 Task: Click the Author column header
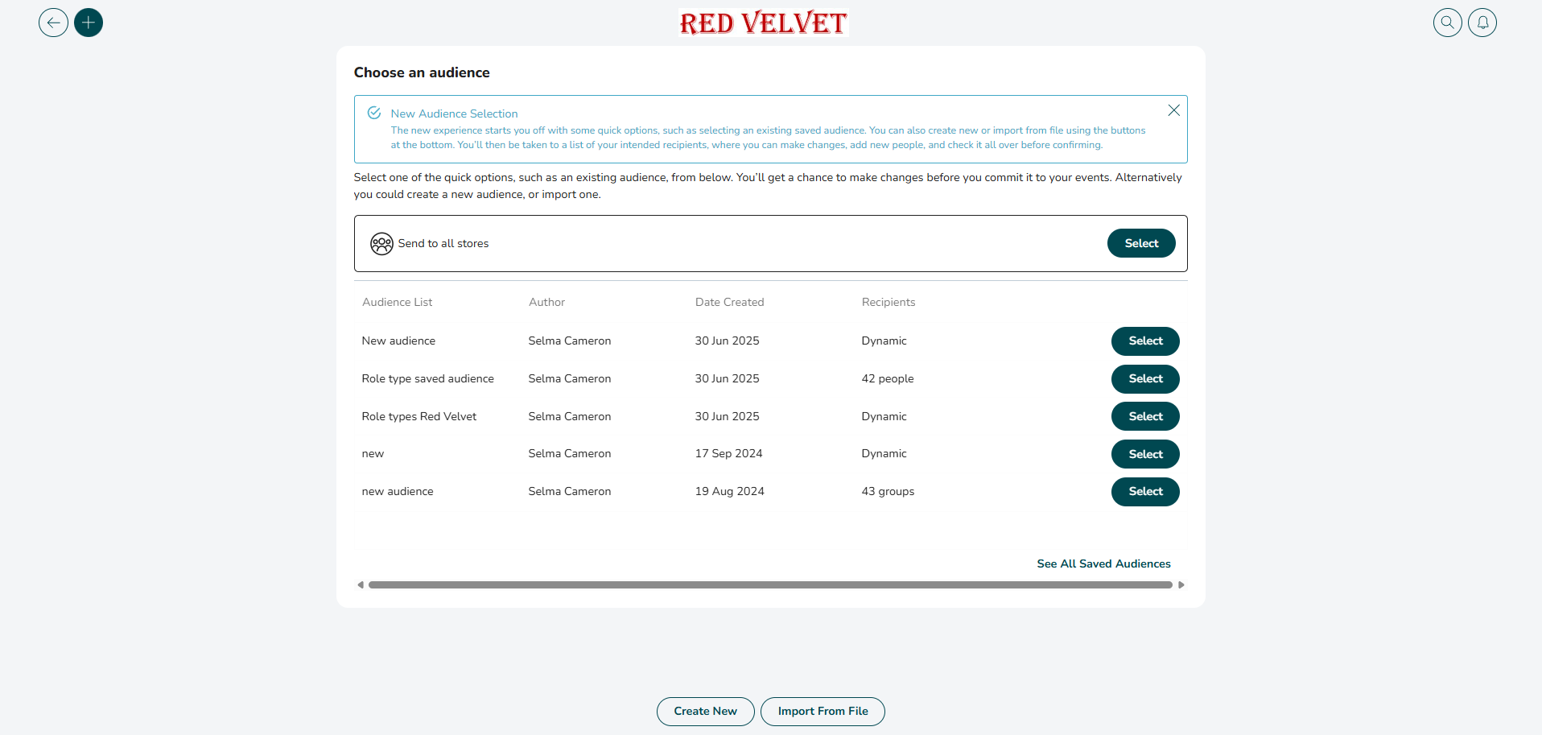click(x=546, y=302)
